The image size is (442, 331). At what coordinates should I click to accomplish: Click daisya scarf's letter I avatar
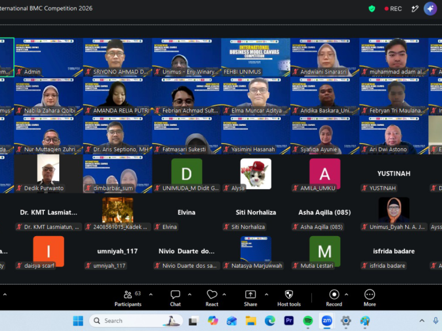click(48, 251)
